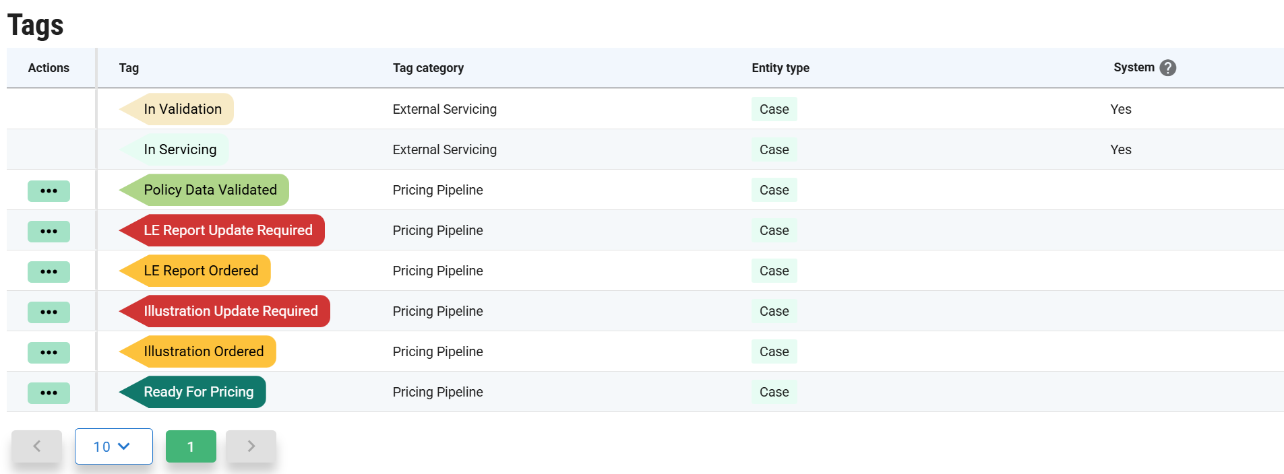The image size is (1284, 474).
Task: Click the In Servicing tag
Action: tap(180, 149)
